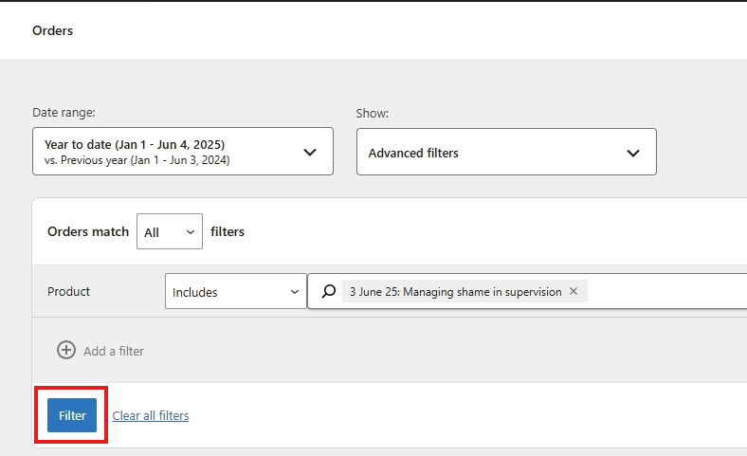Screen dimensions: 747x456
Task: Open the Advanced filters Show dropdown
Action: [506, 152]
